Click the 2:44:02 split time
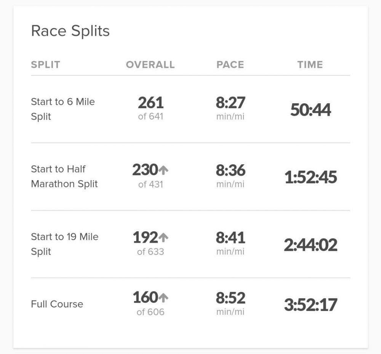 (x=311, y=245)
